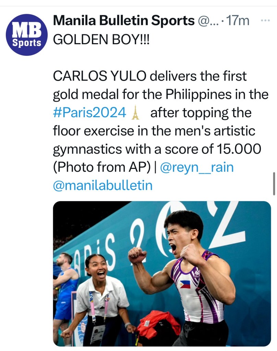The width and height of the screenshot is (277, 351).
Task: Click the 15.000 score text
Action: click(x=239, y=149)
